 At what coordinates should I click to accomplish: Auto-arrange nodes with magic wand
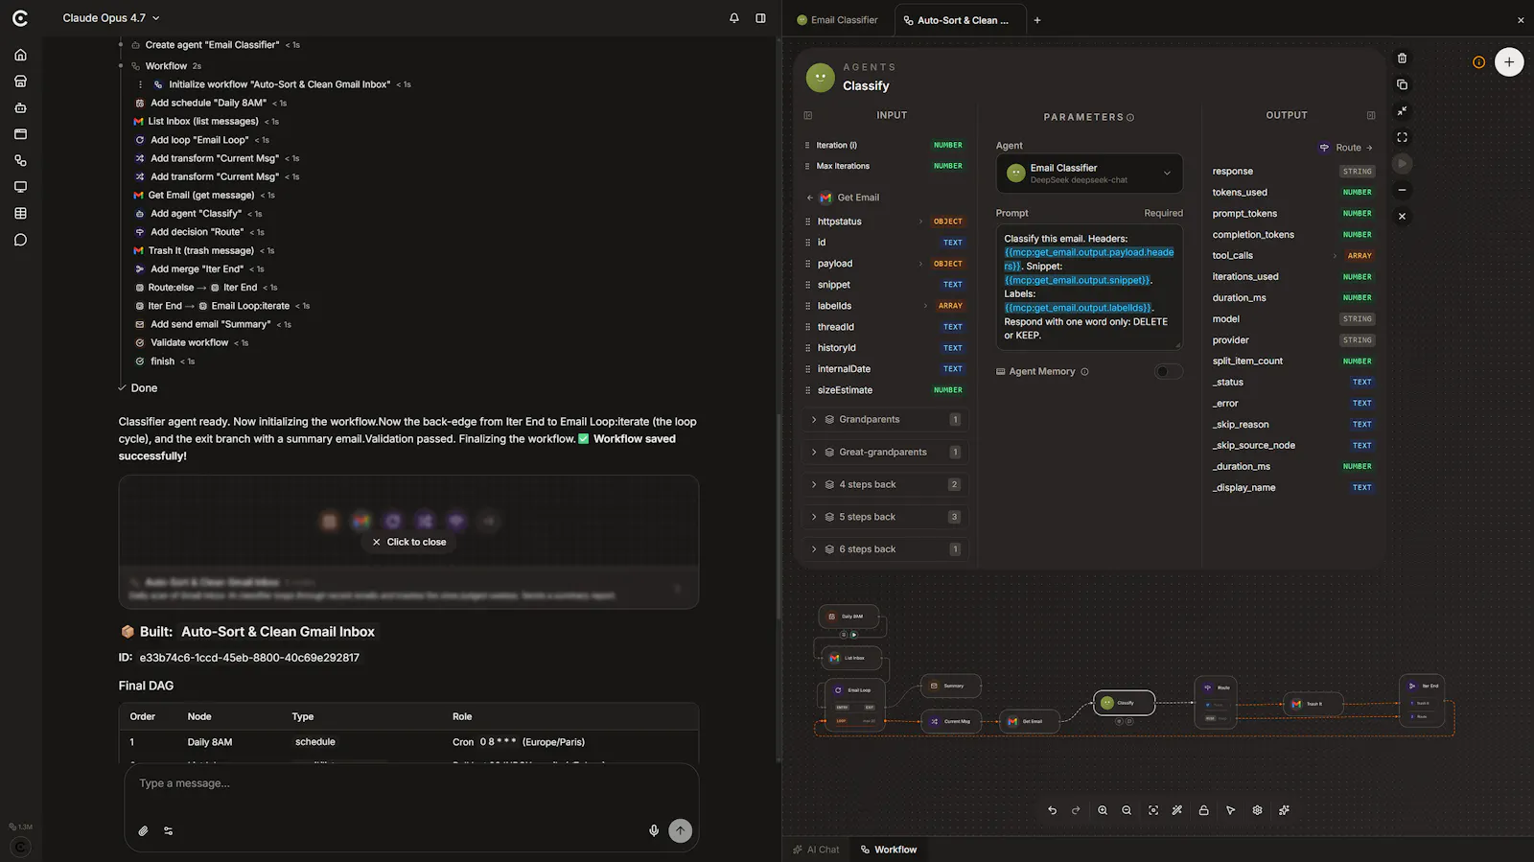pos(1177,810)
